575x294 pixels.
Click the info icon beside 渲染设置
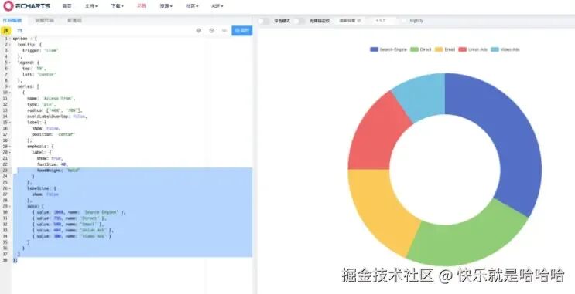tap(359, 21)
